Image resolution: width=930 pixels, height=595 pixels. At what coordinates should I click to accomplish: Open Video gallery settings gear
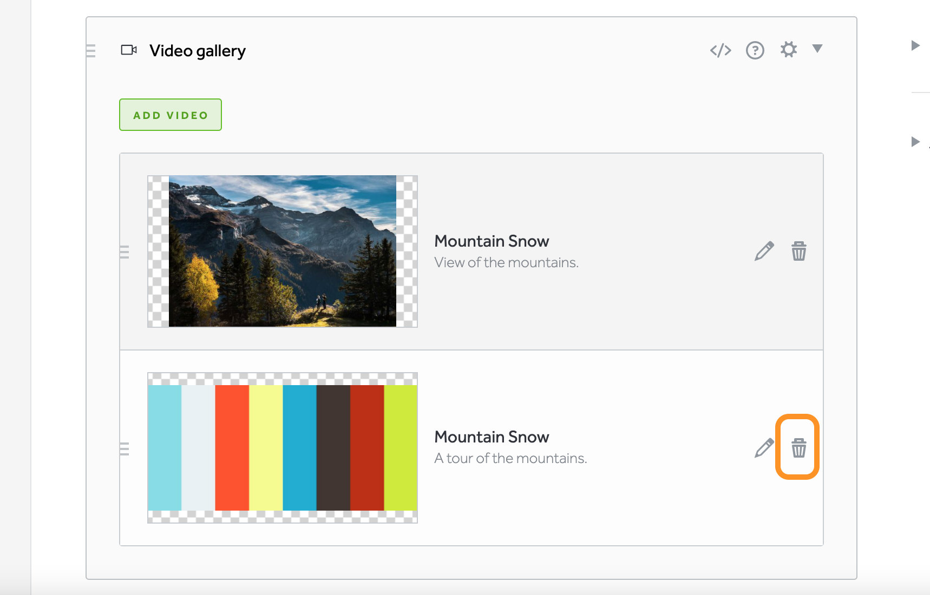click(788, 50)
